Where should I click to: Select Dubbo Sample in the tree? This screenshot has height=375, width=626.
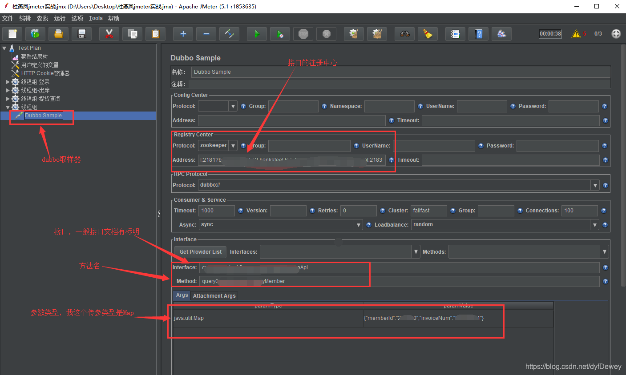pyautogui.click(x=43, y=116)
